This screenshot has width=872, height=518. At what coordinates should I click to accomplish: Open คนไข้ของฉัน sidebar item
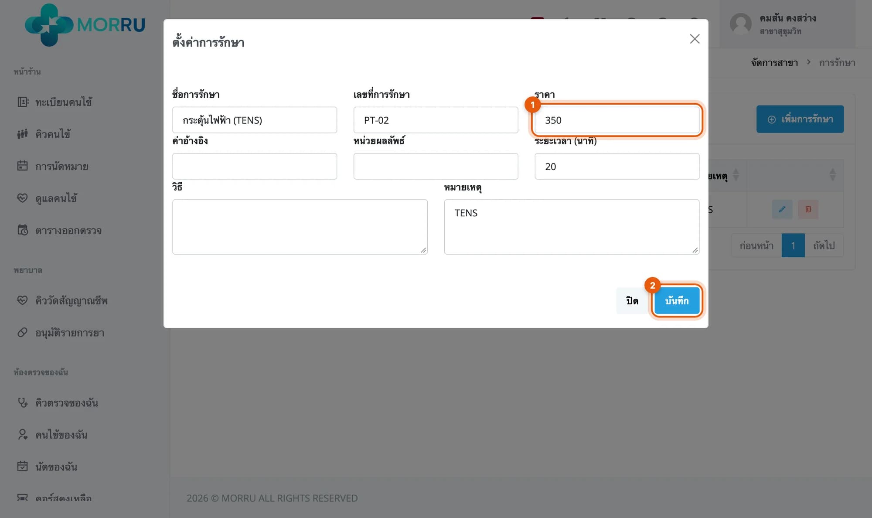coord(61,435)
